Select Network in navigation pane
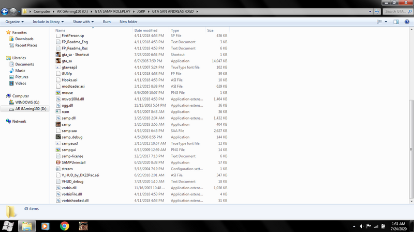414x232 pixels. coord(19,121)
